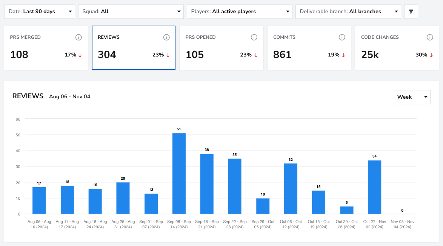This screenshot has width=443, height=246.
Task: Click the Sep 08 - Sep 14 bar showing 51
Action: pos(179,174)
